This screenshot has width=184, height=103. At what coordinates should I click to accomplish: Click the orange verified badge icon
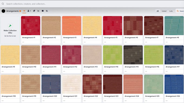coord(20,11)
